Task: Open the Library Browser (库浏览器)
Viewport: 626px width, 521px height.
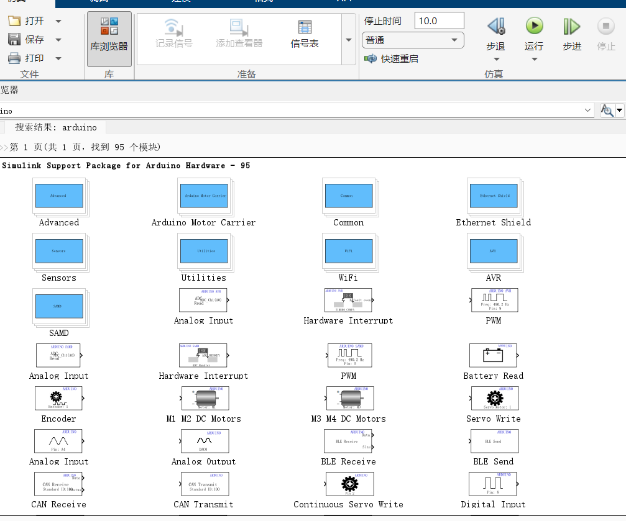Action: click(x=109, y=39)
